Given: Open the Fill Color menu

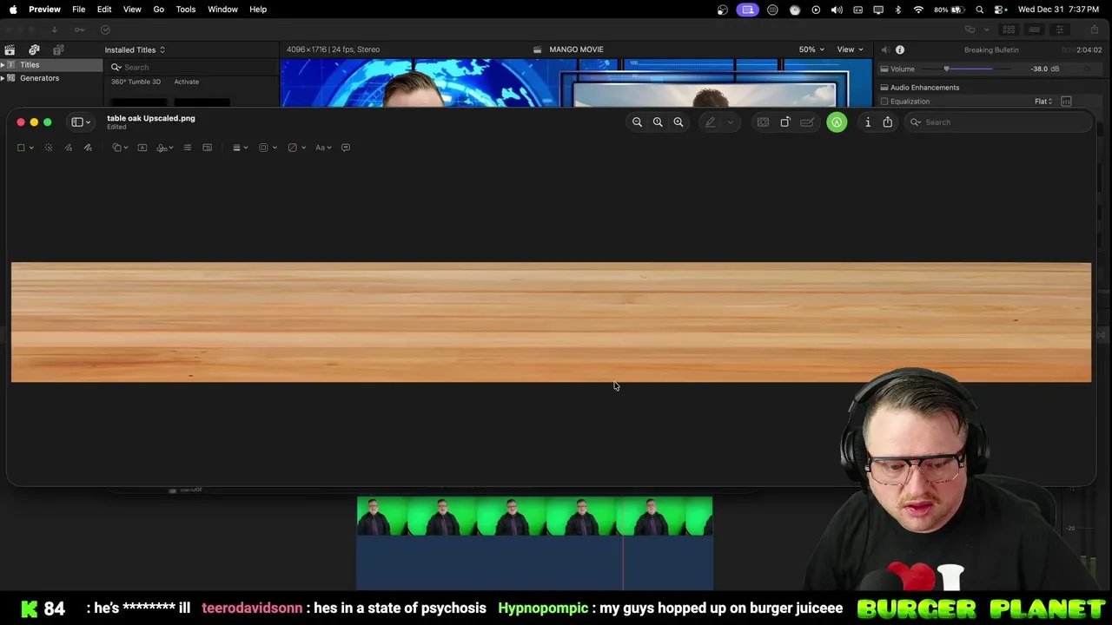Looking at the screenshot, I should click(x=295, y=148).
